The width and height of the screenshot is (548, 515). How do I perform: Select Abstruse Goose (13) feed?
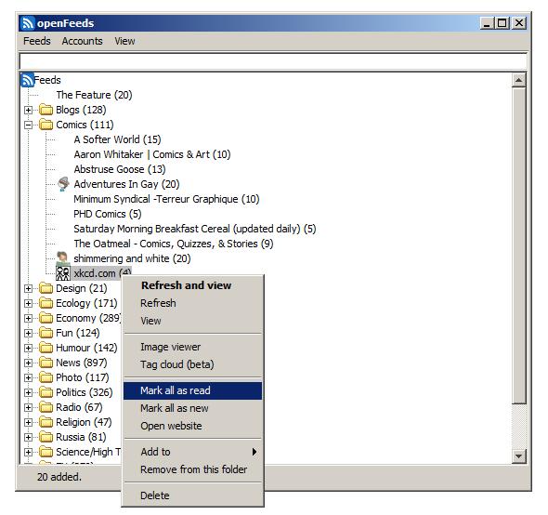(120, 169)
